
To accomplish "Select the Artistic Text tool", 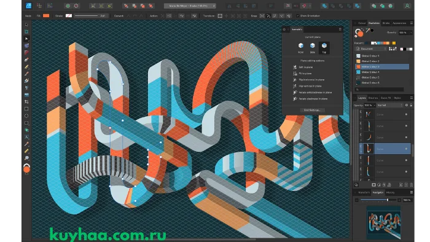I will tap(26, 137).
